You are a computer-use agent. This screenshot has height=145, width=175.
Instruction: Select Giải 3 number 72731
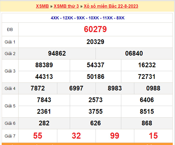pos(147,77)
